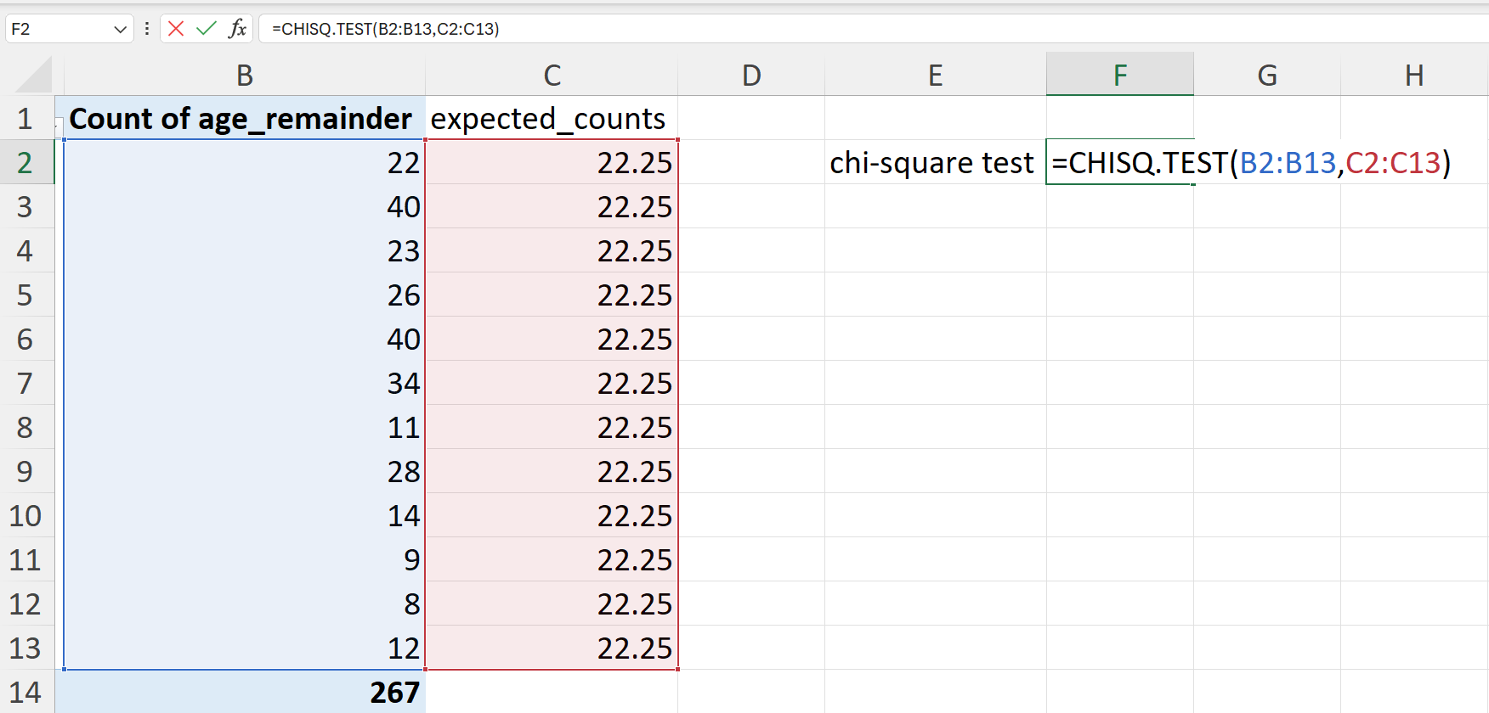1489x713 pixels.
Task: Expand the Name Box dropdown arrow
Action: 120,30
